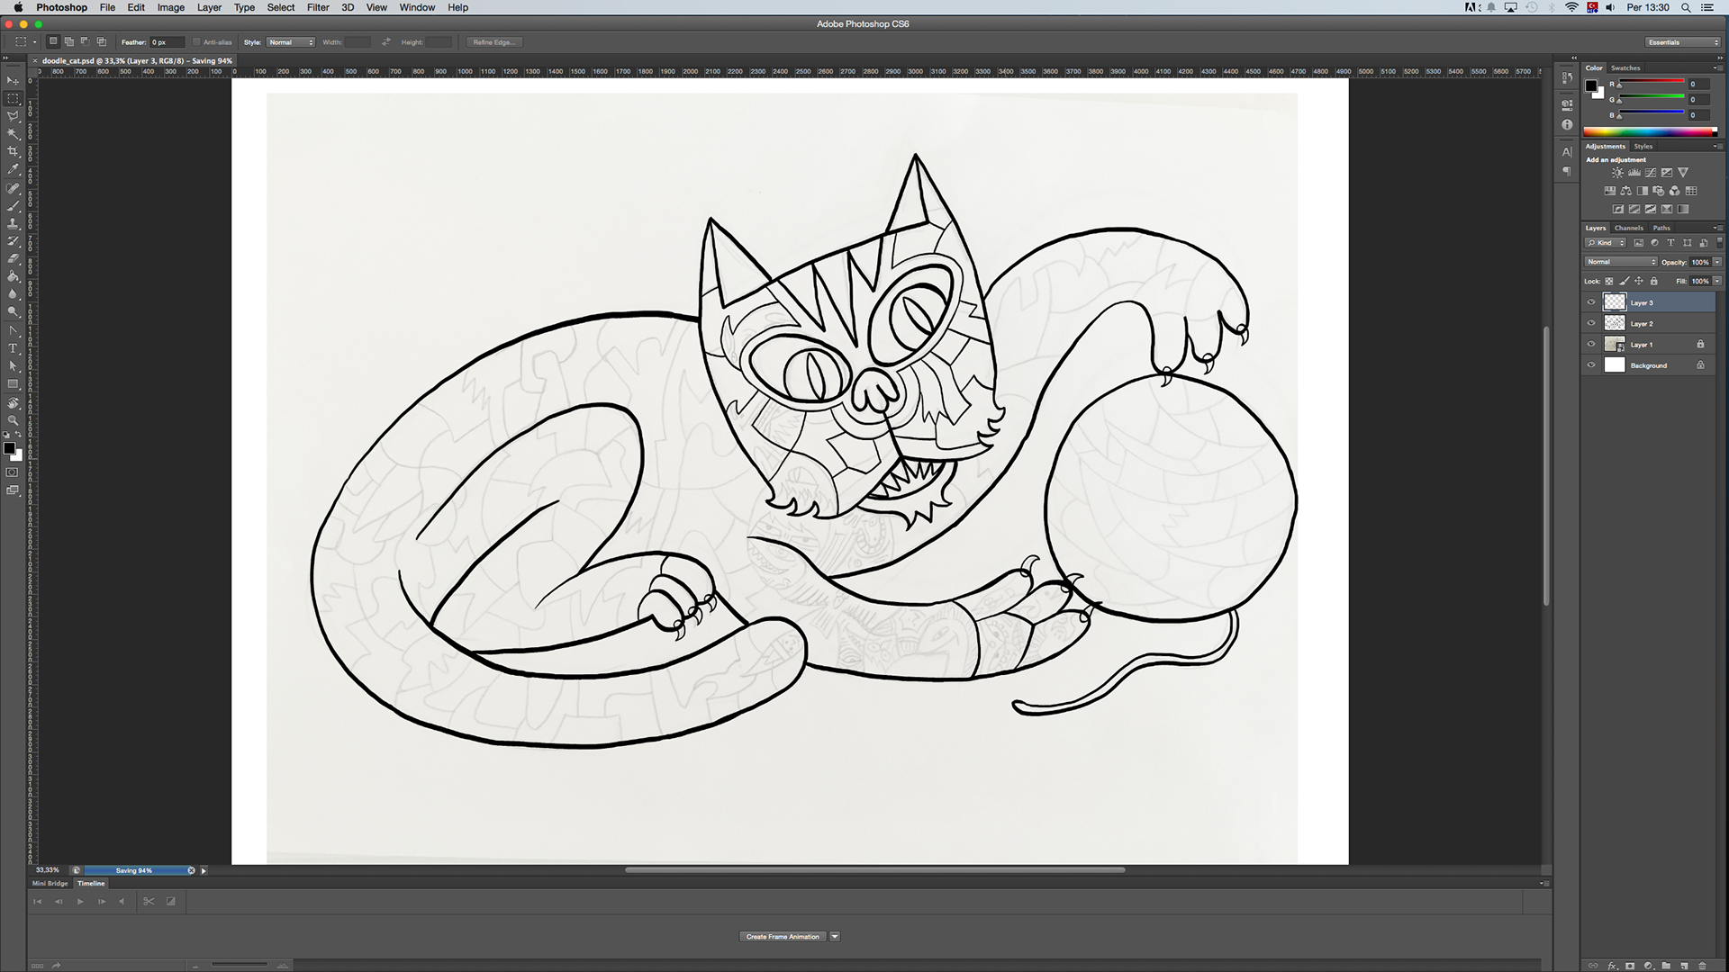Select the Clone Stamp tool
Image resolution: width=1729 pixels, height=972 pixels.
click(x=13, y=223)
